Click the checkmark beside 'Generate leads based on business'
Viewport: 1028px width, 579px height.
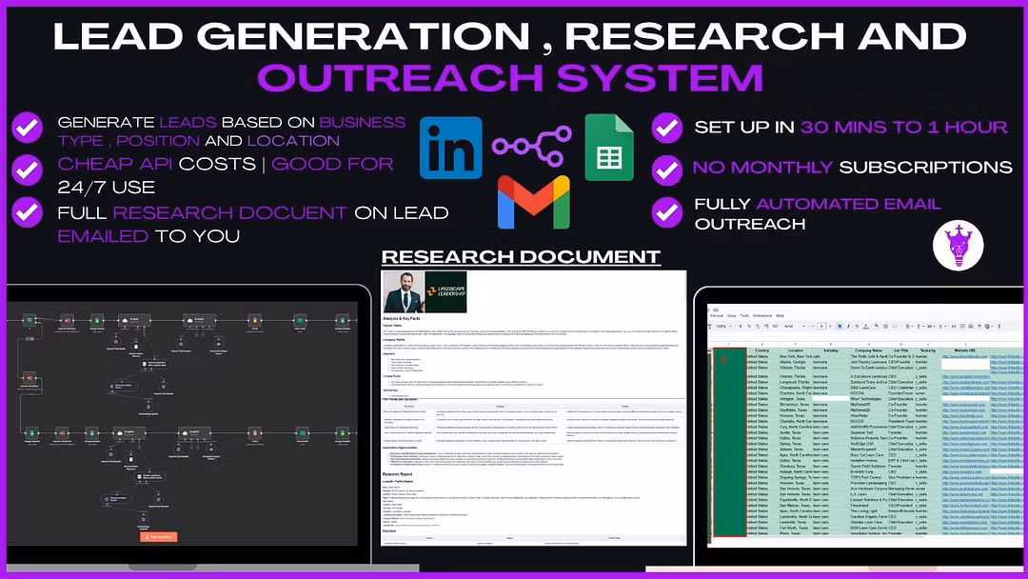[28, 128]
